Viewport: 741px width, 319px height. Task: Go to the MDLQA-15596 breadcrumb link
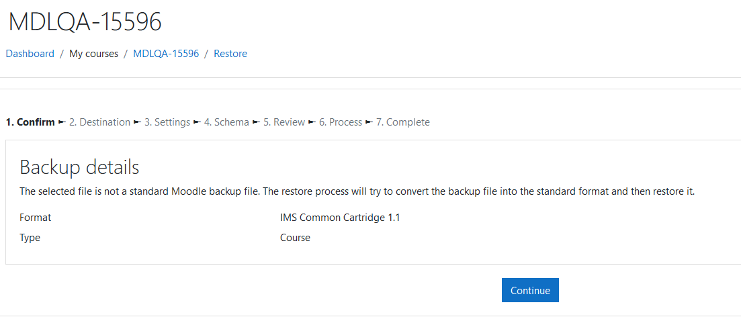coord(166,54)
